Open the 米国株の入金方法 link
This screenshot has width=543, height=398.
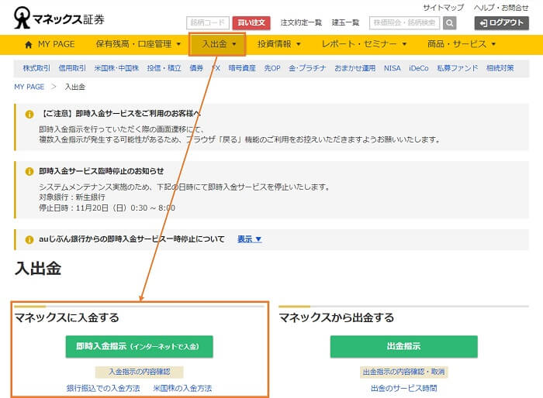182,388
